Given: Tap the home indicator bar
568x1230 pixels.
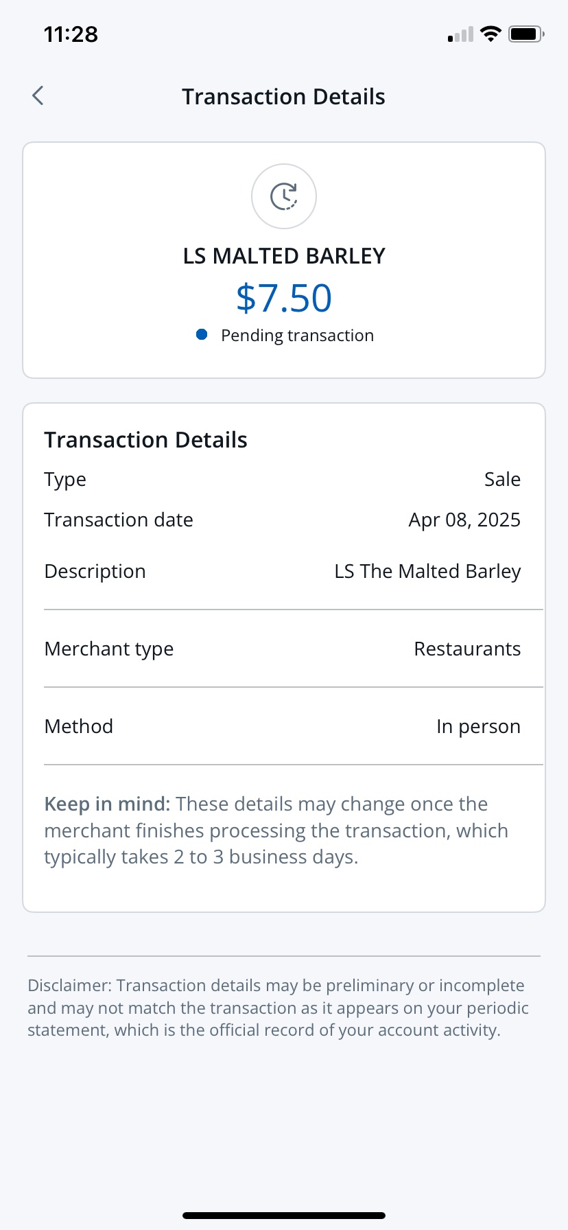Looking at the screenshot, I should (x=284, y=1215).
